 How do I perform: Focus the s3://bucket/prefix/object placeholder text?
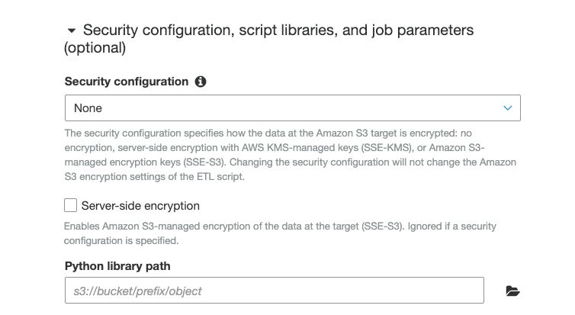click(137, 291)
